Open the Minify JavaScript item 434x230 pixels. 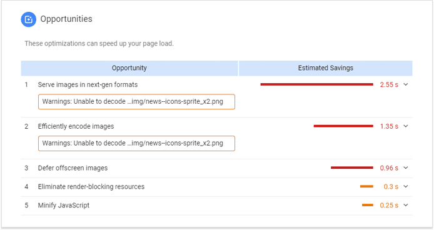coord(64,206)
